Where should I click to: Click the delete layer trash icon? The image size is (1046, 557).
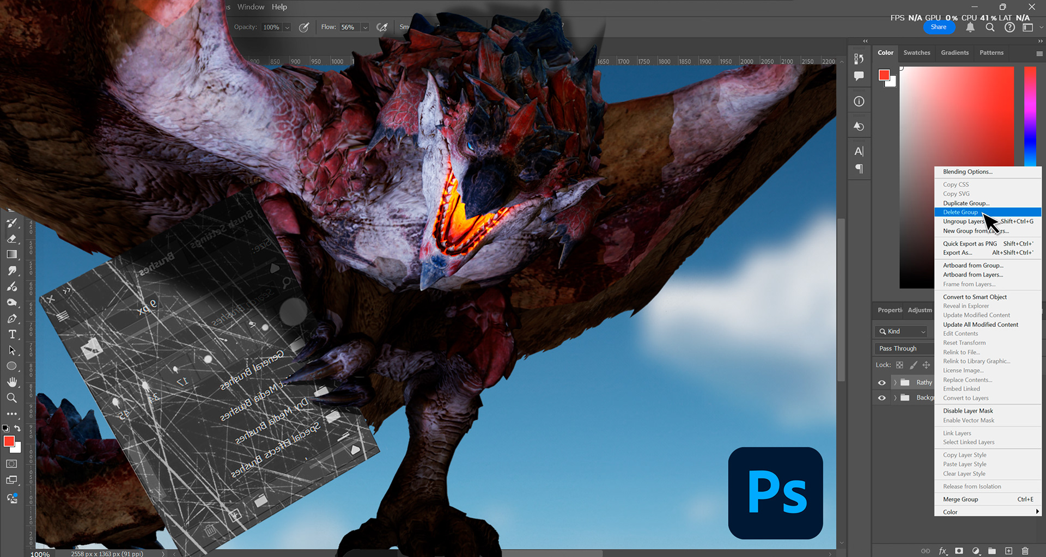[1025, 551]
